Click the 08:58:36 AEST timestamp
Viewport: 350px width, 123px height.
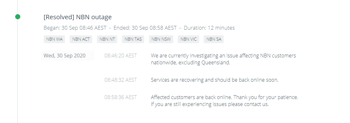click(x=121, y=97)
